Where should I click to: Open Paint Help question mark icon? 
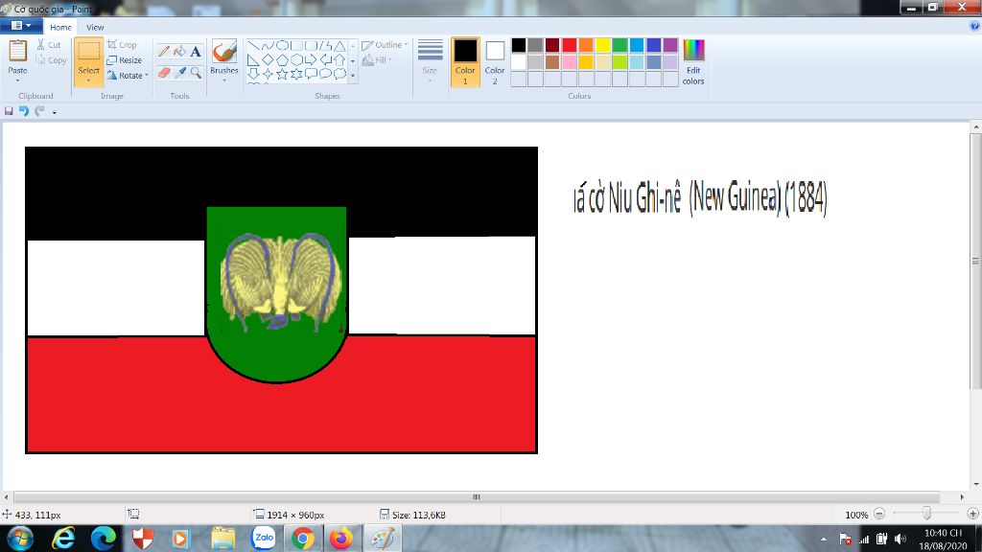[x=974, y=26]
